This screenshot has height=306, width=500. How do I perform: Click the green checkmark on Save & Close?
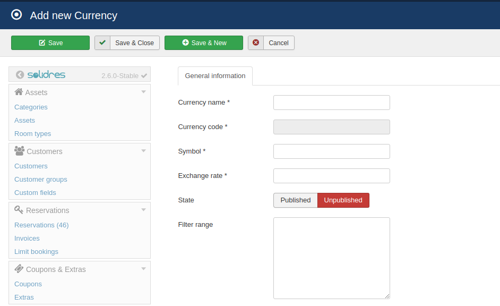pos(102,42)
